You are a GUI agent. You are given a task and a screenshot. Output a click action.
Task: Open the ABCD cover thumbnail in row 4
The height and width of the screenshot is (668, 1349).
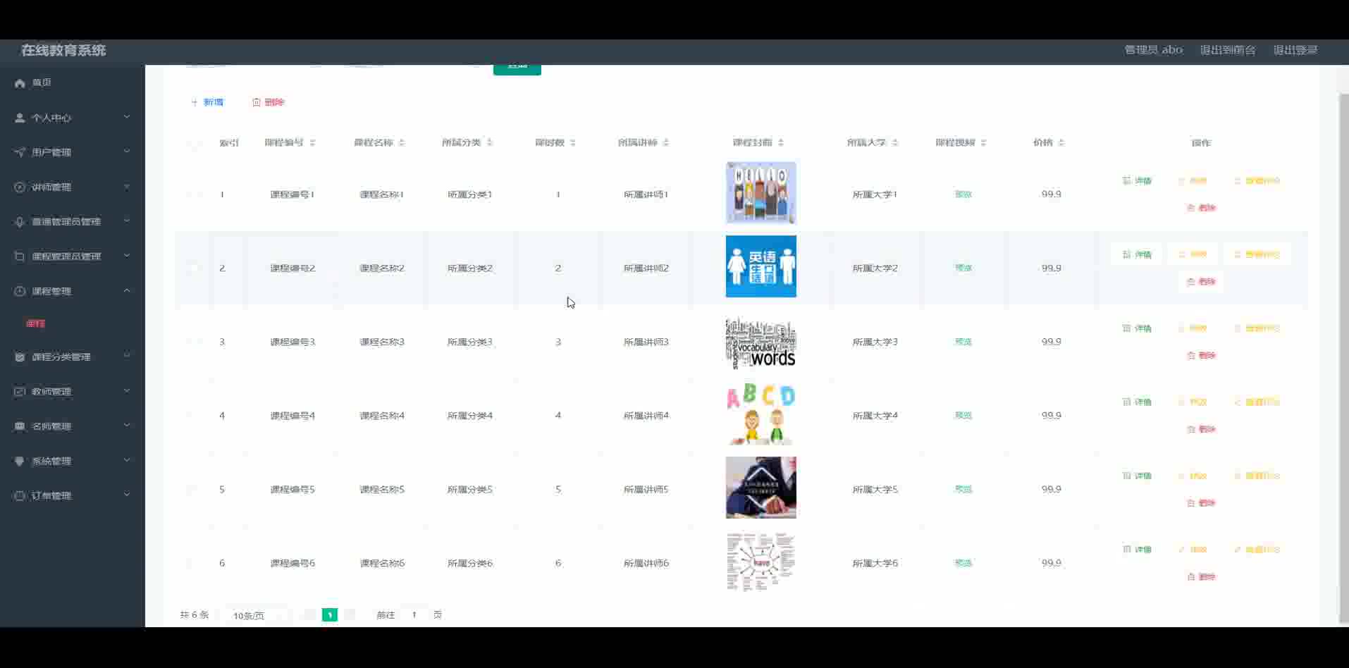(x=761, y=414)
